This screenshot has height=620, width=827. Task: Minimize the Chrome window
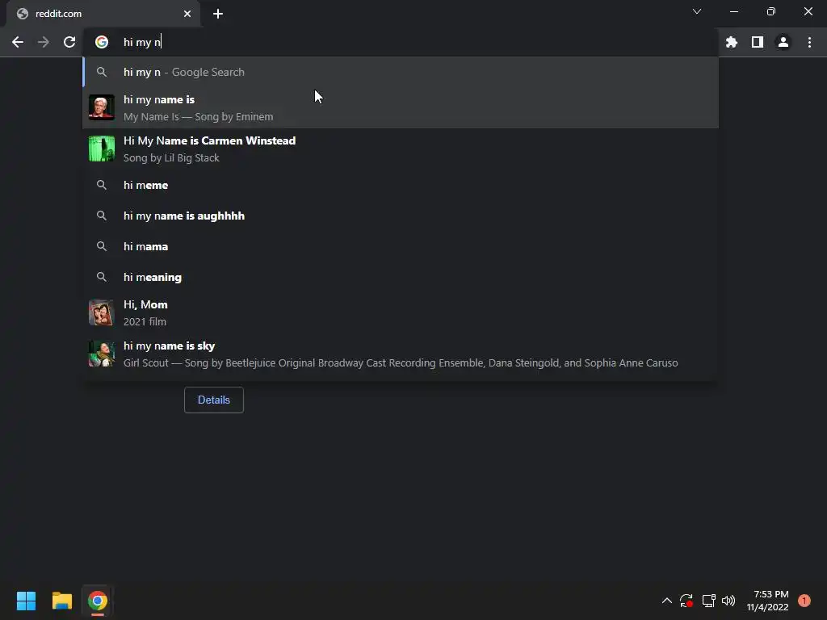[x=733, y=11]
